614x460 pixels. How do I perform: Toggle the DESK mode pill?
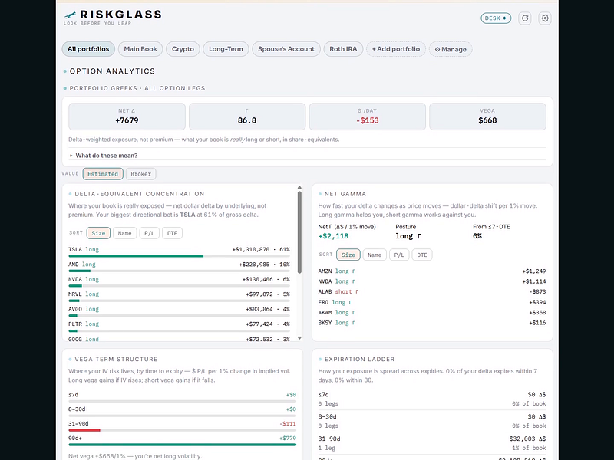[x=496, y=18]
